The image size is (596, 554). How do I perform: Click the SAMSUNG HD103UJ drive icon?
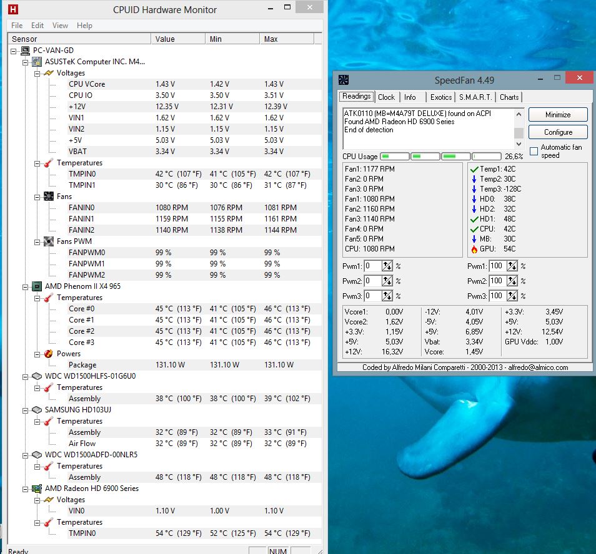click(x=37, y=410)
